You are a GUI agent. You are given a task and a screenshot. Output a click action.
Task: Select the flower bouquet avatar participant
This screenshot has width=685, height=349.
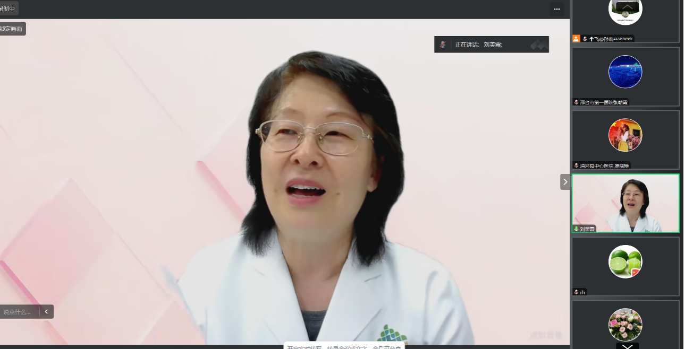(625, 325)
